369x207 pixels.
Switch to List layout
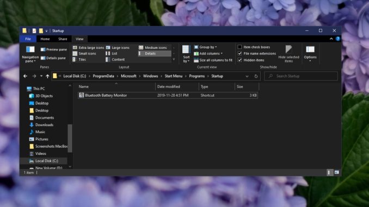[x=112, y=54]
